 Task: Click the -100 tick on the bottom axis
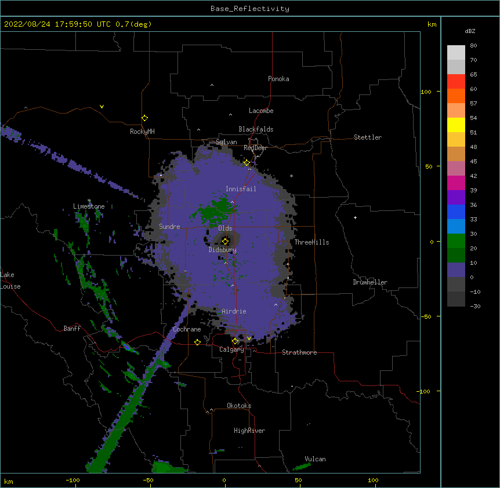pos(73,480)
